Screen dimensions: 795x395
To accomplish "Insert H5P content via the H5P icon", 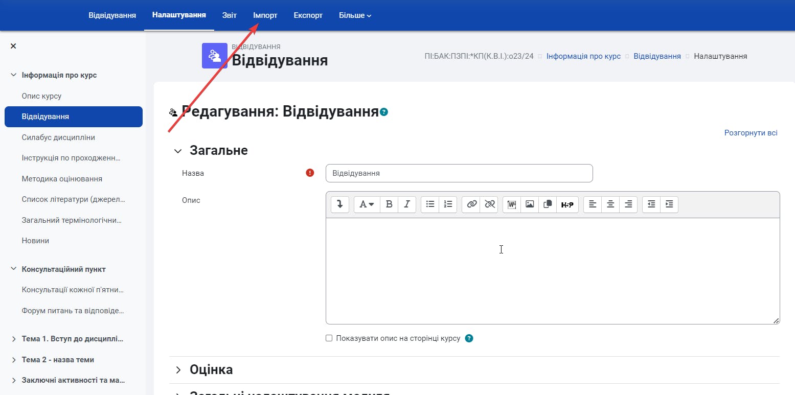I will pos(567,204).
